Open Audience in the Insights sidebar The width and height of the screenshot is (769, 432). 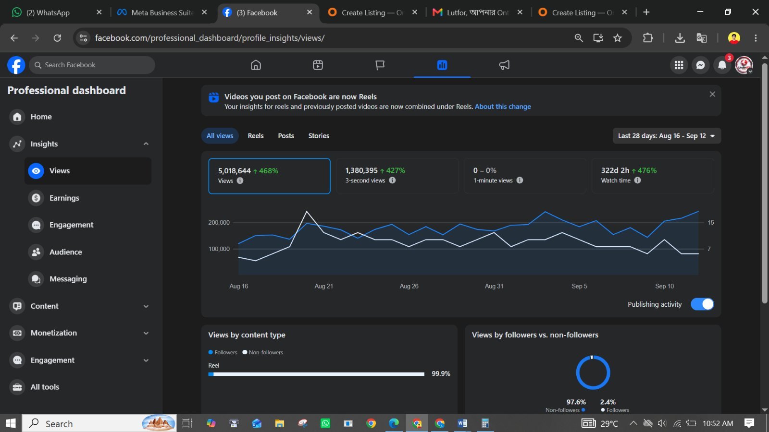click(x=88, y=252)
